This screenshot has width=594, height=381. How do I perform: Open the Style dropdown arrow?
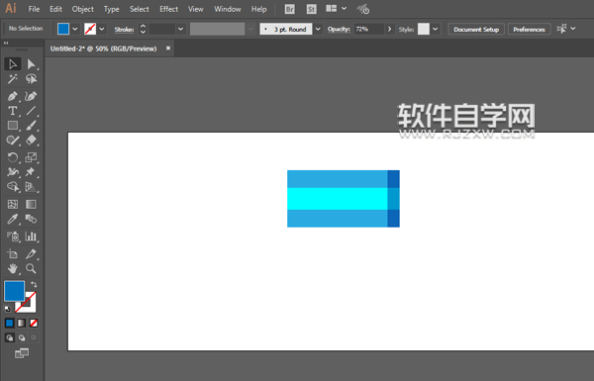436,29
